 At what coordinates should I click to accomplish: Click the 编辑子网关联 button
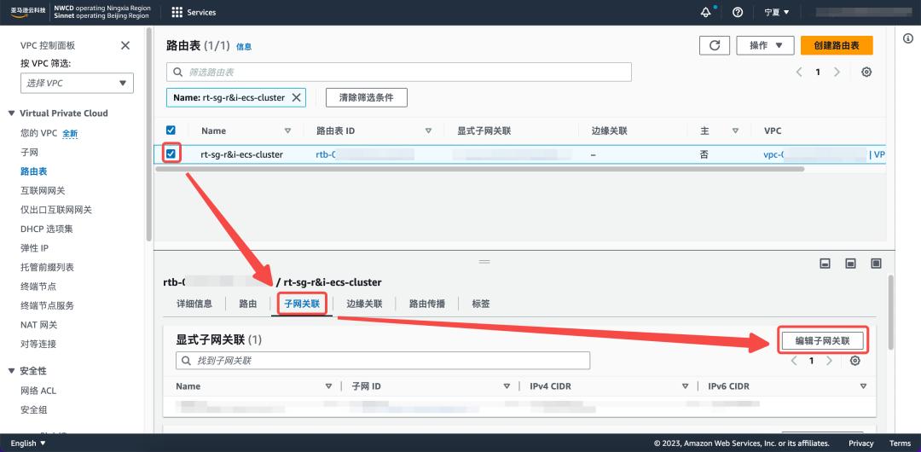click(822, 340)
